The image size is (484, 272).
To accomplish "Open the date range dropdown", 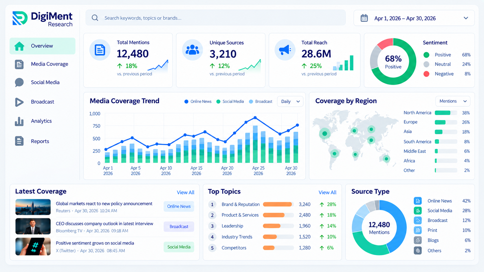I will click(x=414, y=18).
